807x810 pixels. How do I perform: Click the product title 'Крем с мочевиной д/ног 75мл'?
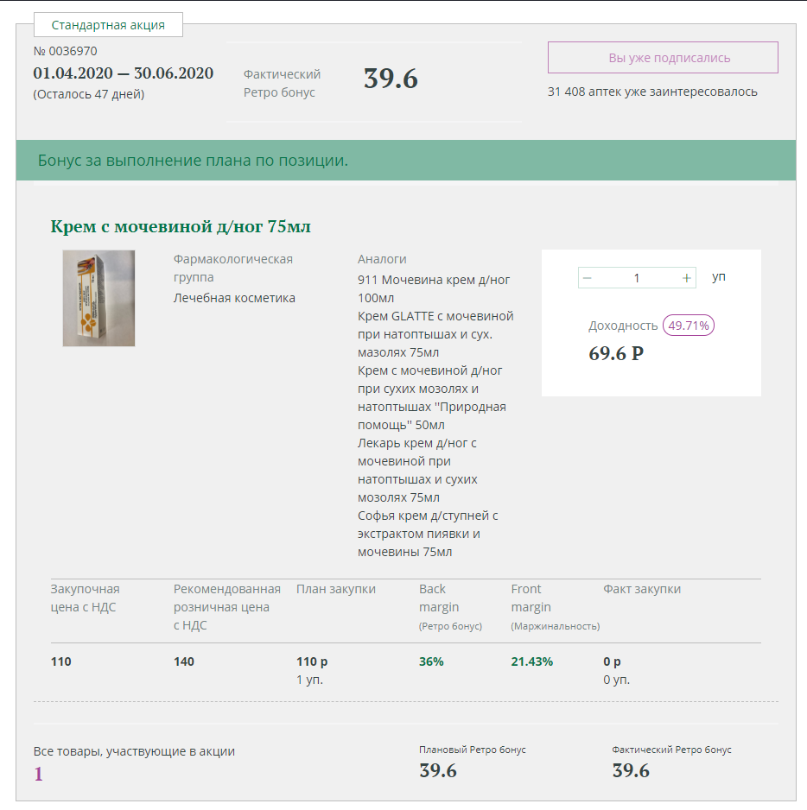click(181, 227)
